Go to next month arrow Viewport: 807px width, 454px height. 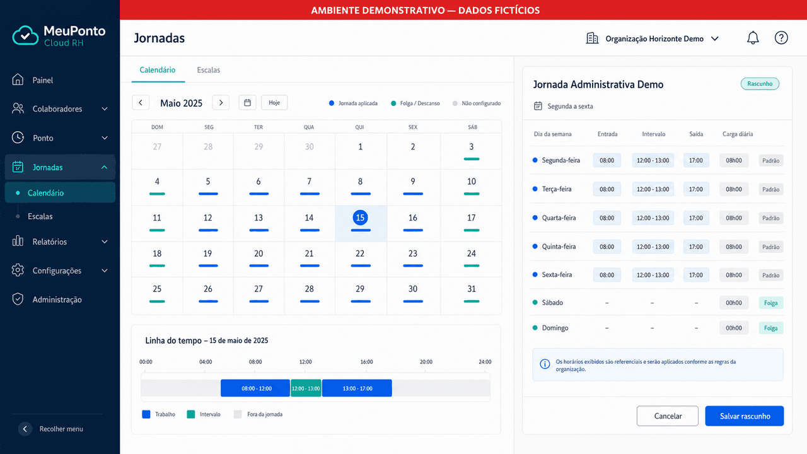pos(221,103)
